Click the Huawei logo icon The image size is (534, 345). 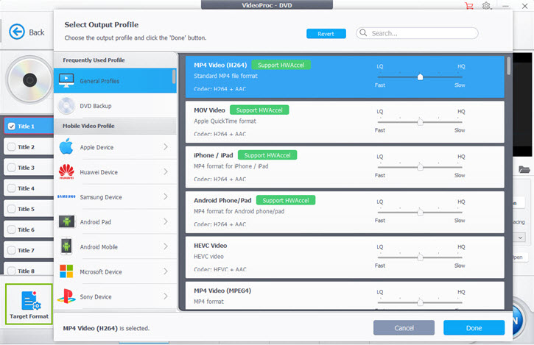click(66, 172)
